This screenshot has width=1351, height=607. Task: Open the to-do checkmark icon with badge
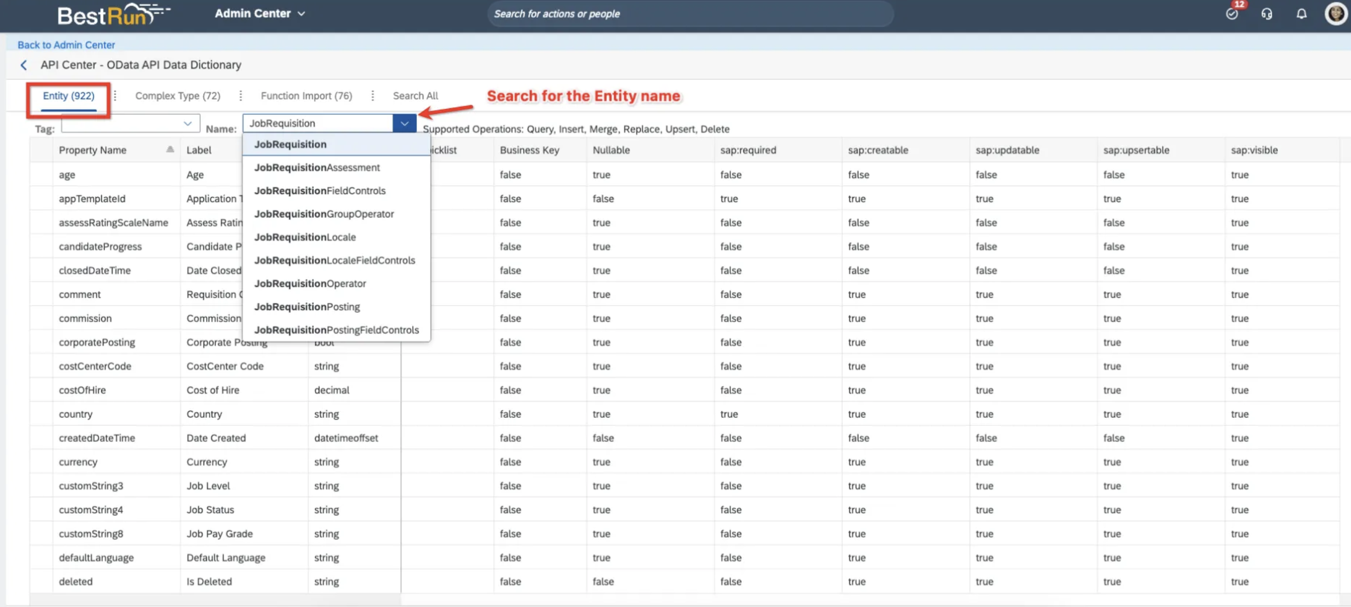tap(1232, 14)
